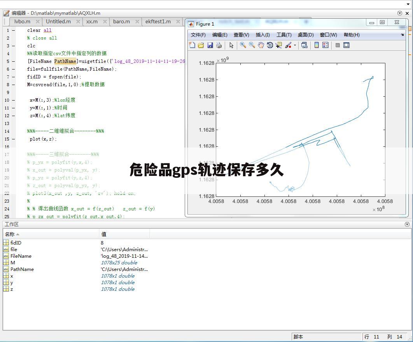413x342 pixels.
Task: Select the file variable in workspace
Action: 14,249
